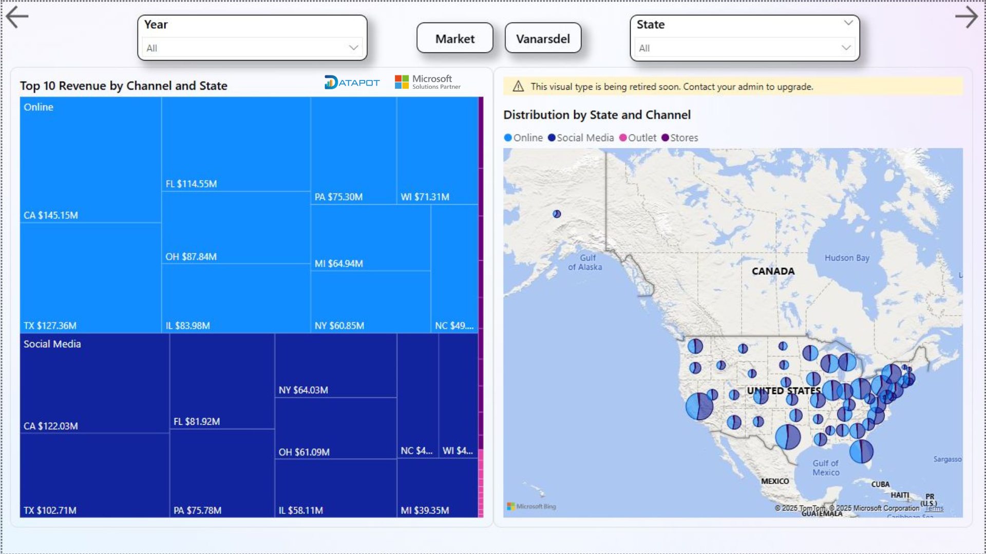Click the warning triangle icon in banner
986x554 pixels.
[518, 87]
